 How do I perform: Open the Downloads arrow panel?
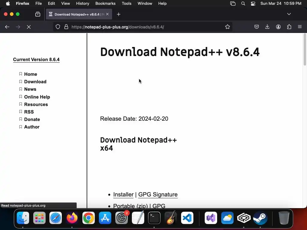267,27
